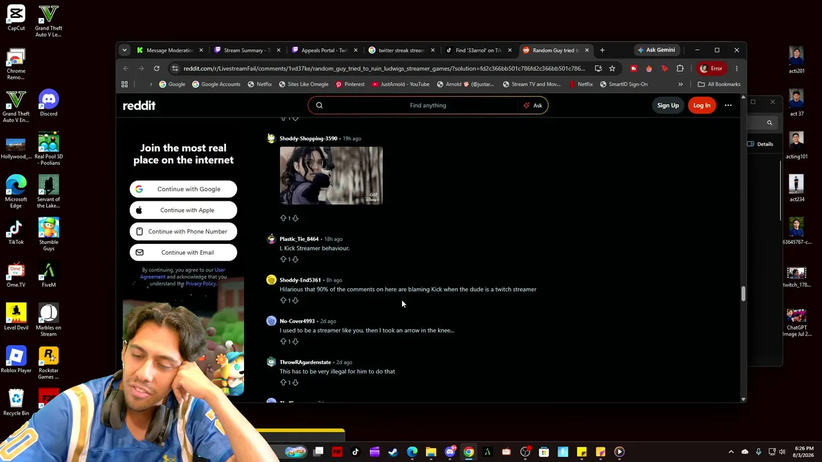This screenshot has height=462, width=822.
Task: Upvote the No-Cover4993 comment
Action: click(x=283, y=341)
